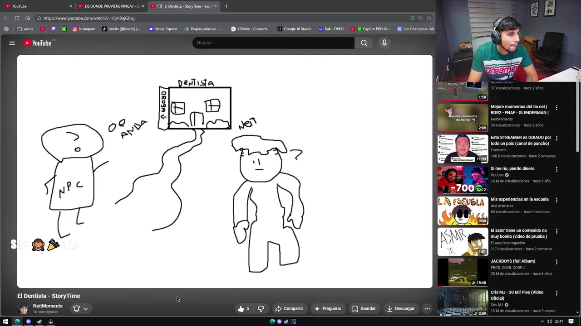Click in the Buscar search field
Image resolution: width=581 pixels, height=326 pixels.
coord(273,43)
